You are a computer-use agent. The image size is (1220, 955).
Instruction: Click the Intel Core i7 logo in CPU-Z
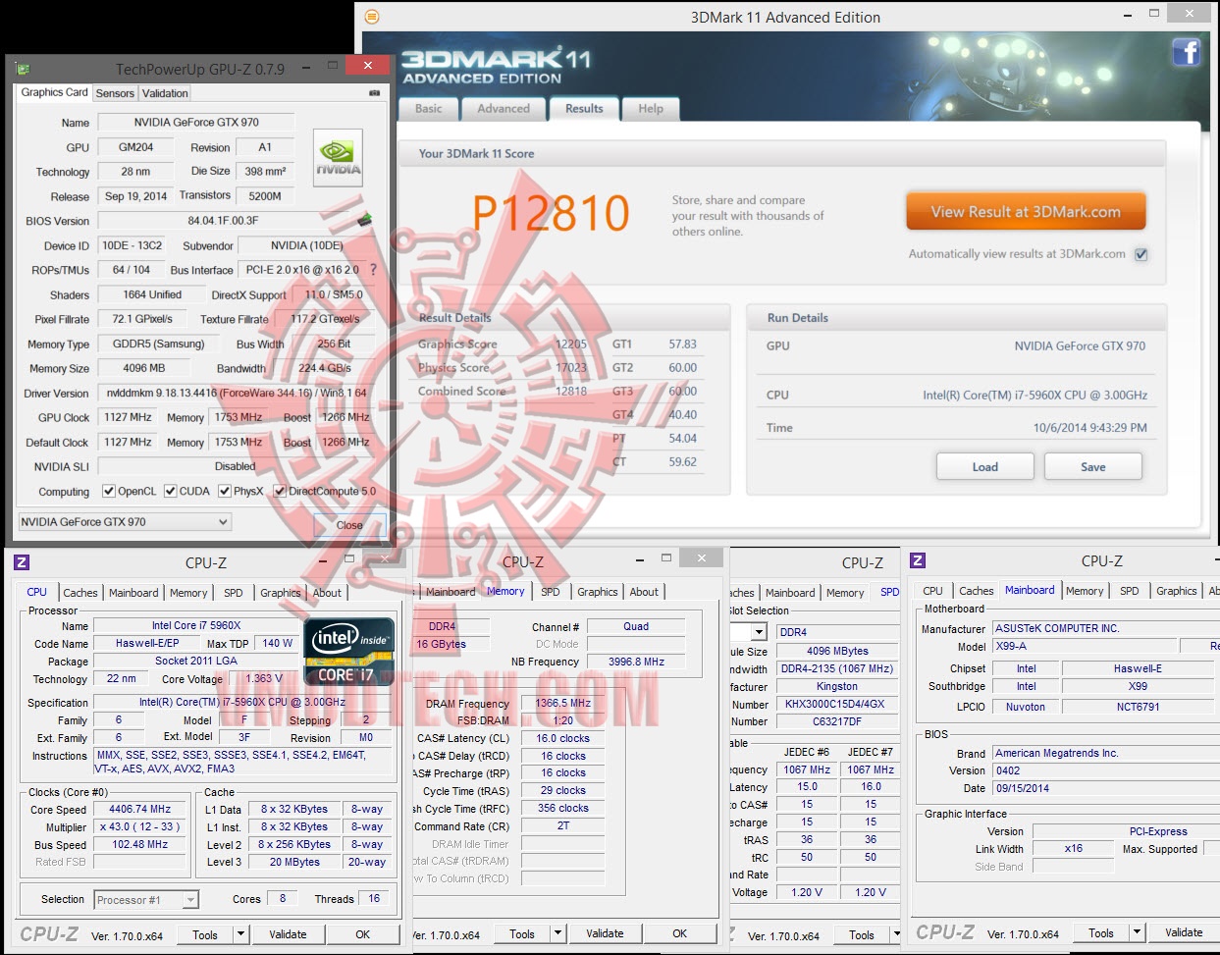pos(349,651)
